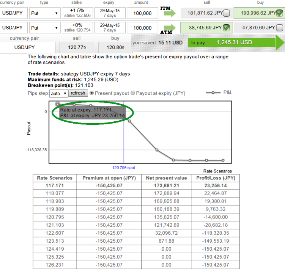
Task: Click the +1.5% strike 122.606 field
Action: [77, 13]
